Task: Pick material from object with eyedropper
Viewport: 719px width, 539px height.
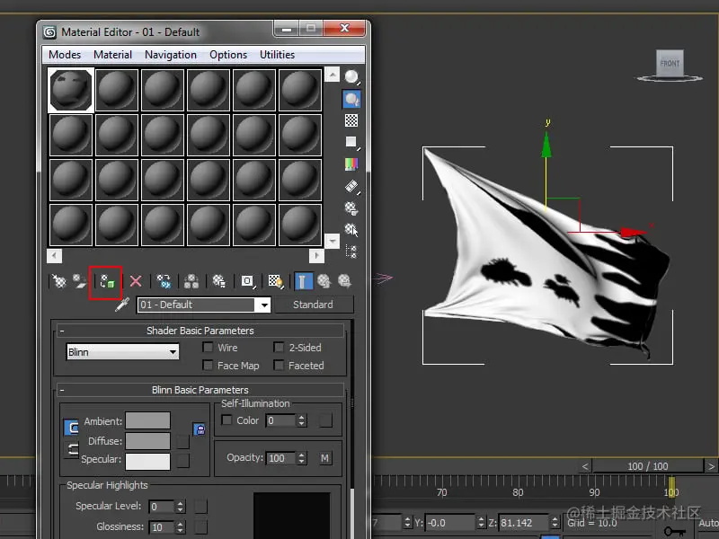Action: coord(123,305)
